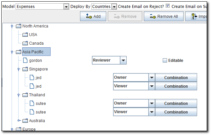Click the Australia folder icon
The width and height of the screenshot is (211, 135).
(25, 121)
